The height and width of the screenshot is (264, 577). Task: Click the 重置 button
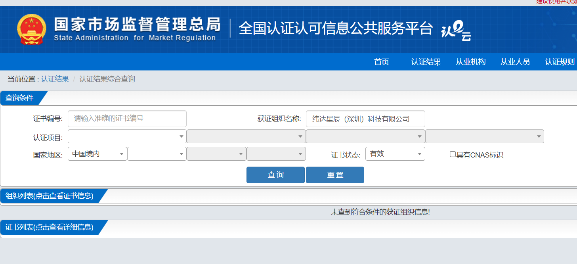coord(335,175)
